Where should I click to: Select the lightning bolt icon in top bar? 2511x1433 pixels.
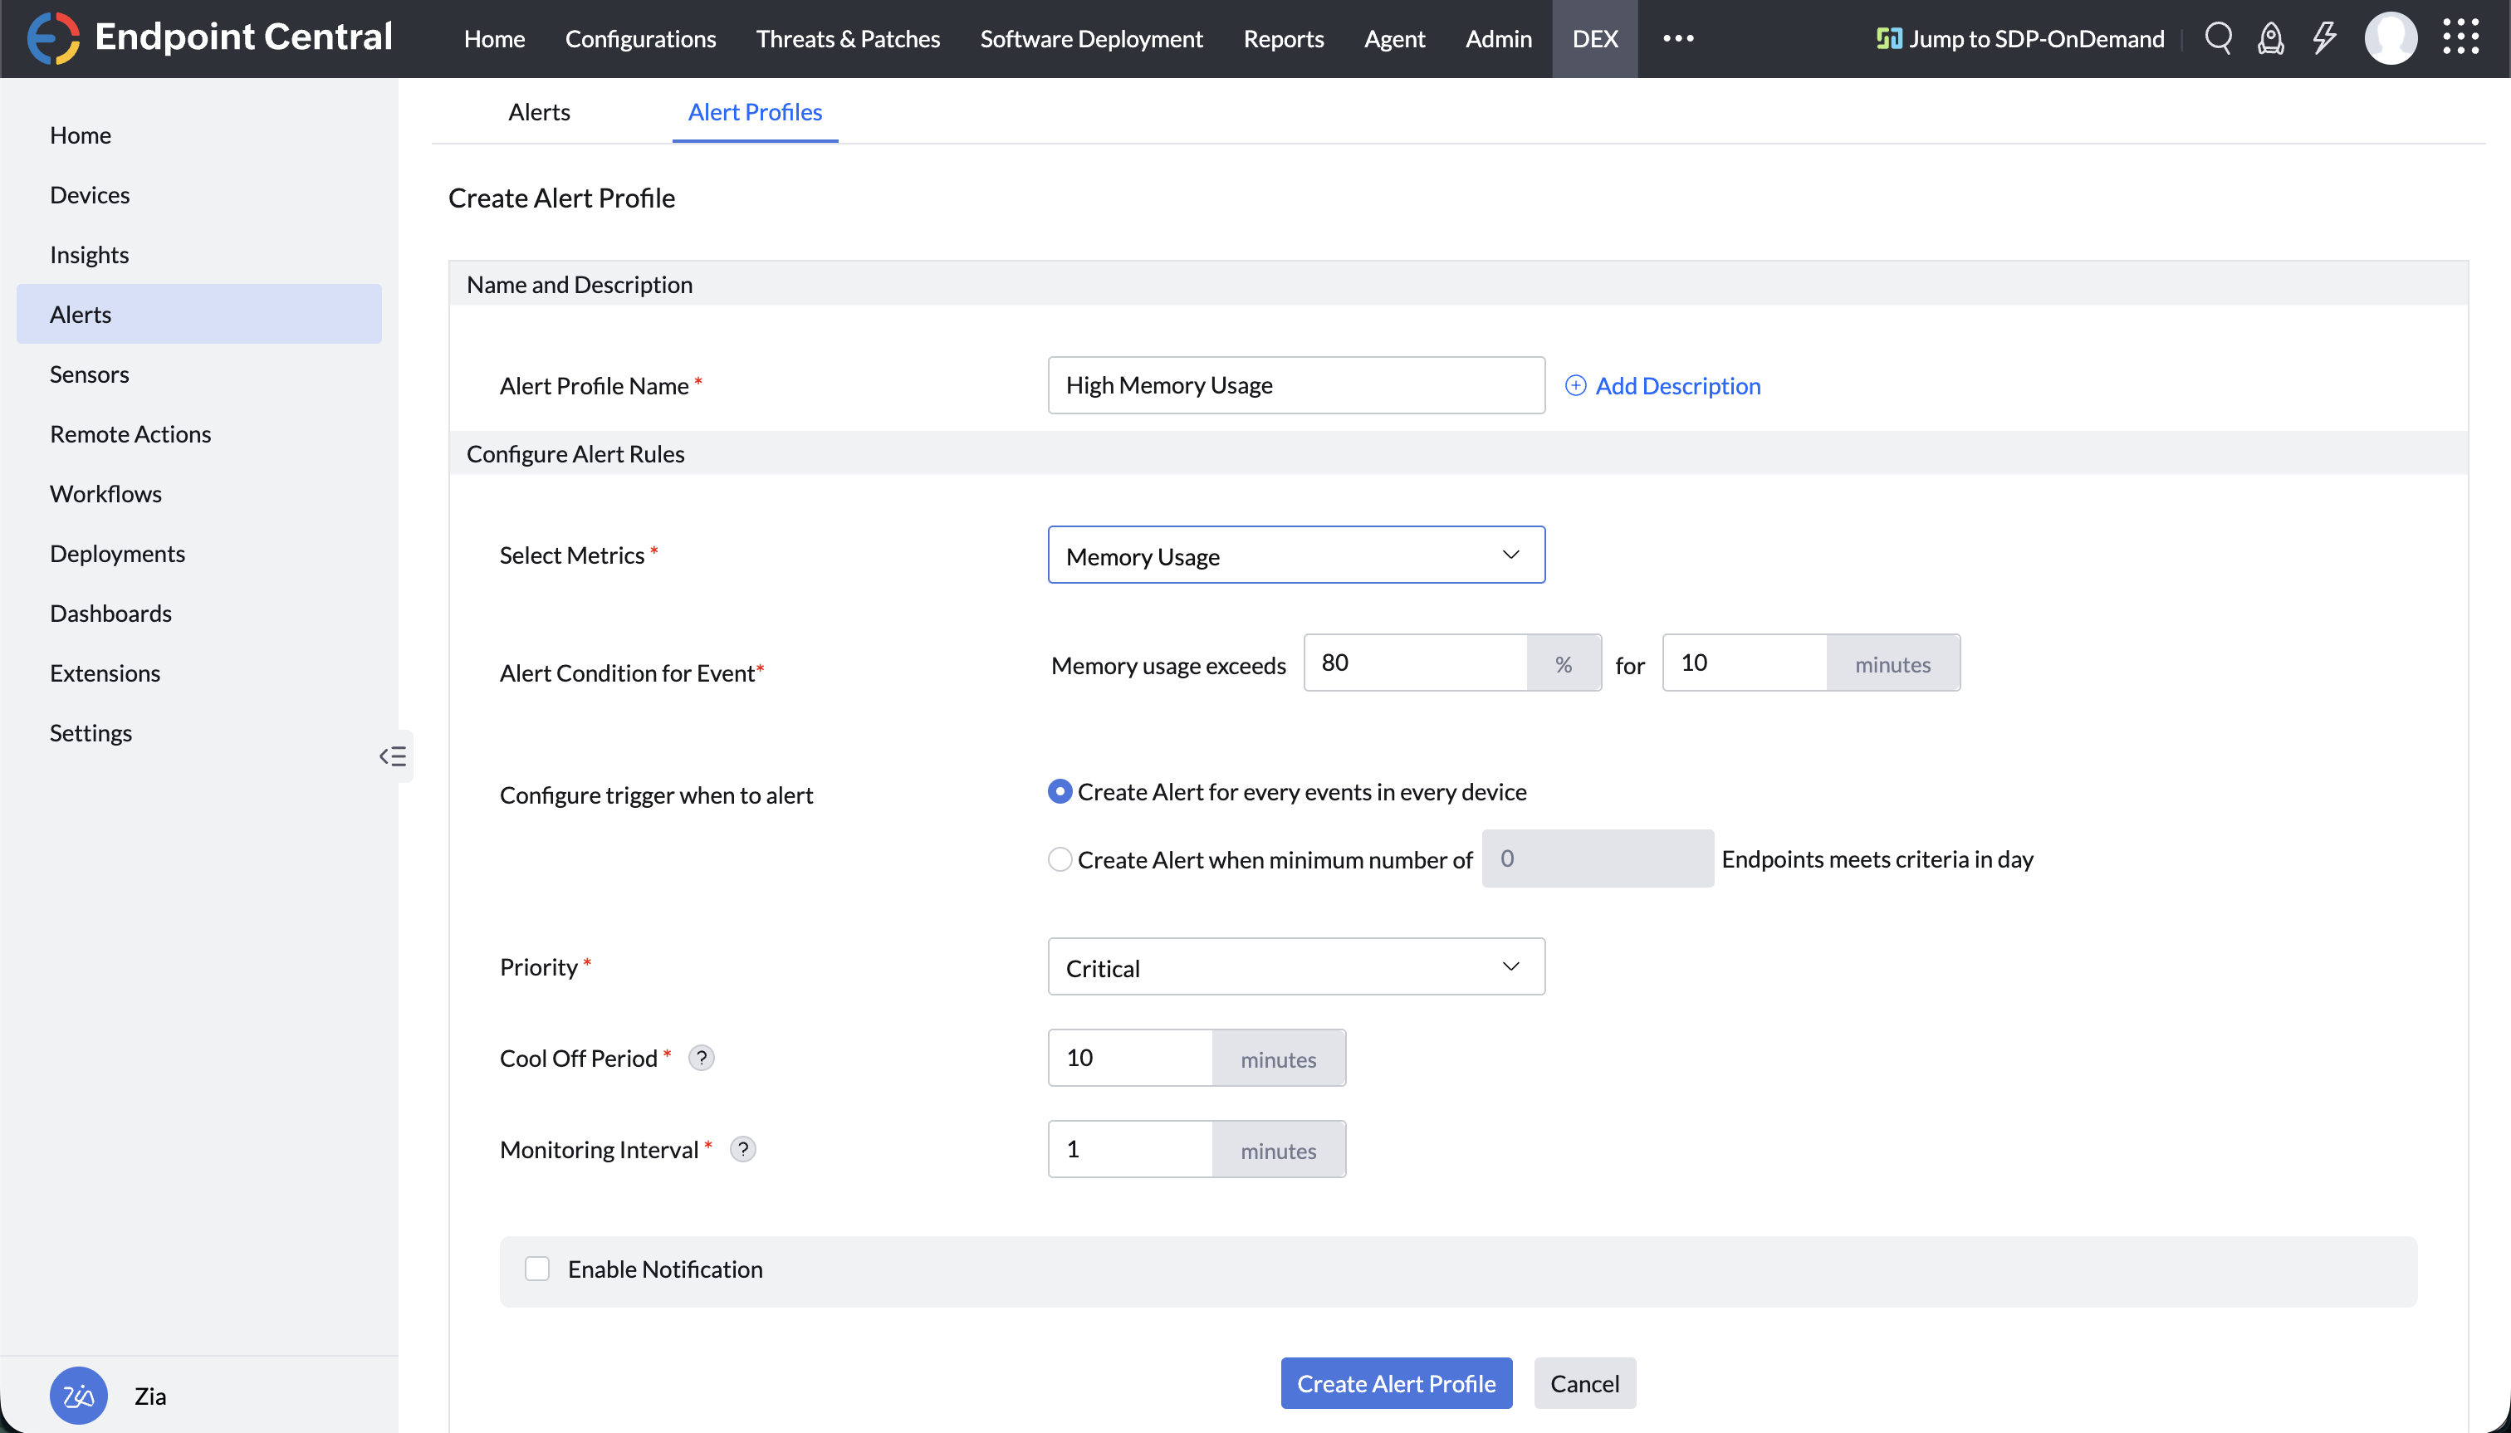pyautogui.click(x=2324, y=37)
